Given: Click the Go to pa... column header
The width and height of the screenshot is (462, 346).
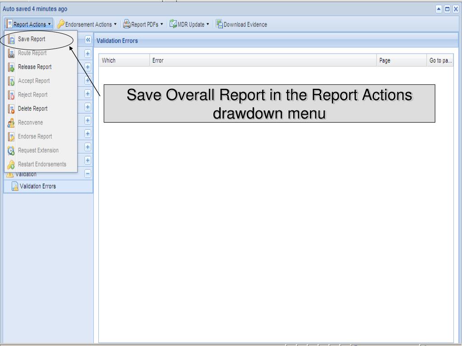Looking at the screenshot, I should coord(440,60).
